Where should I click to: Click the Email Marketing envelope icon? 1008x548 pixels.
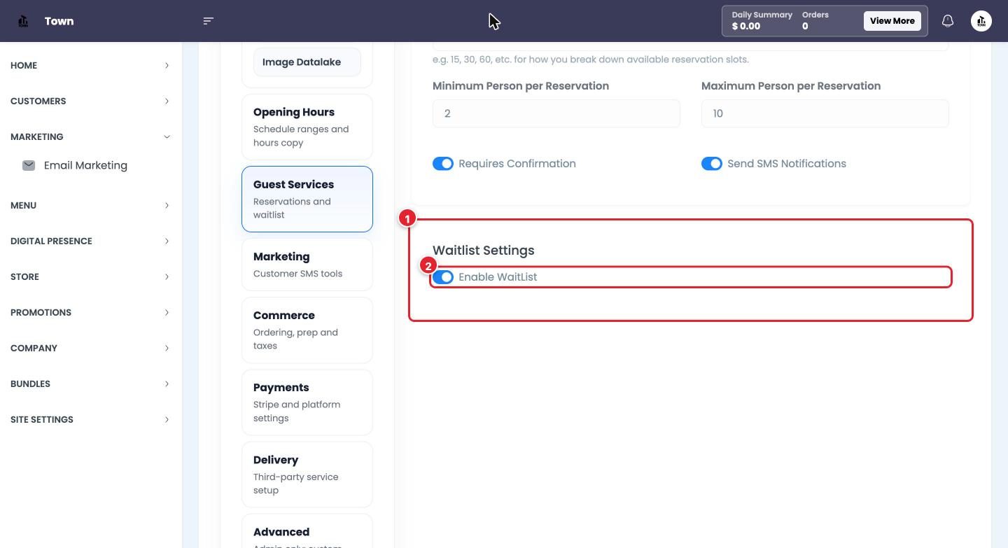coord(29,165)
